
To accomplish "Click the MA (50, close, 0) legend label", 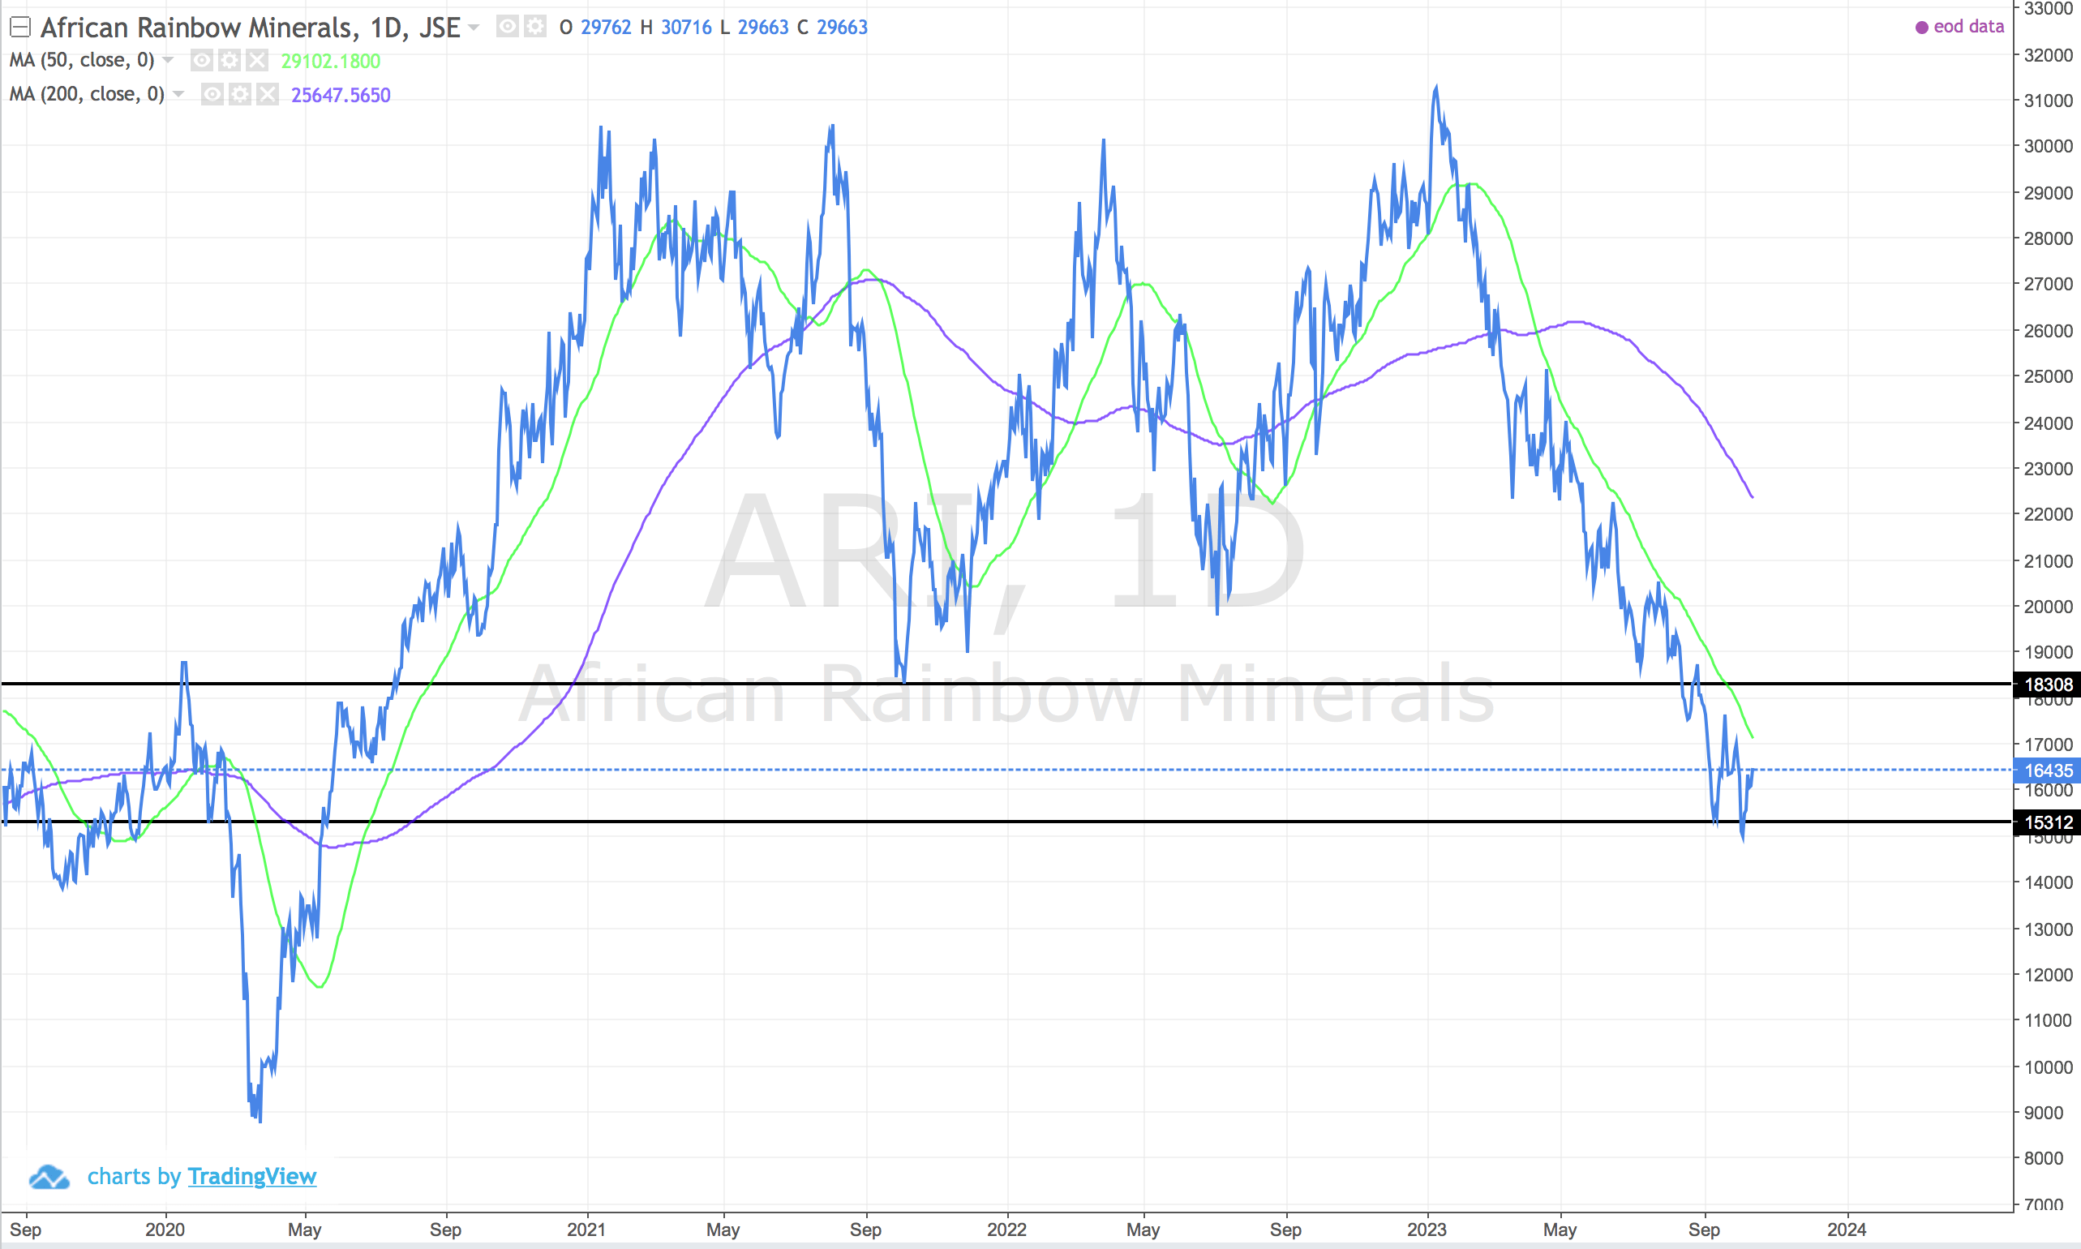I will click(82, 61).
